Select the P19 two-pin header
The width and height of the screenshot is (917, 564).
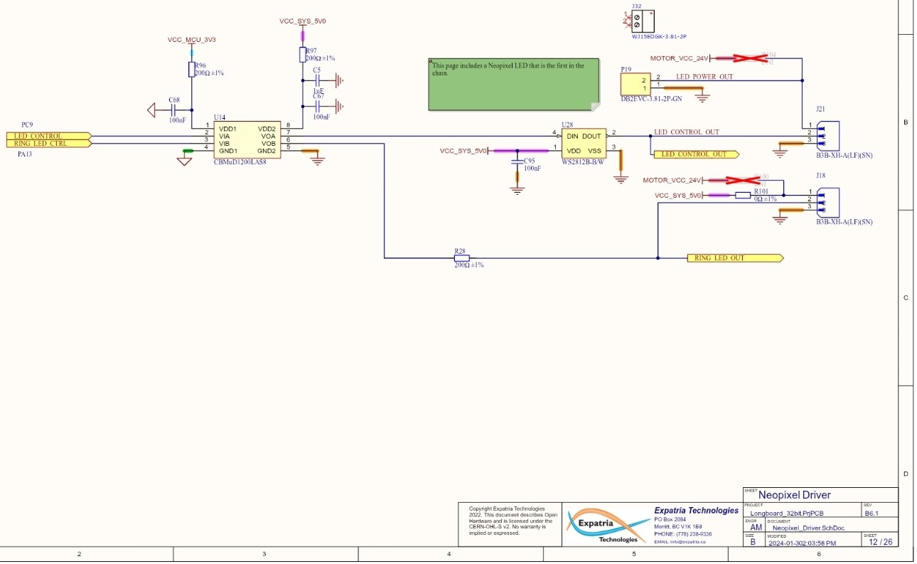click(636, 84)
